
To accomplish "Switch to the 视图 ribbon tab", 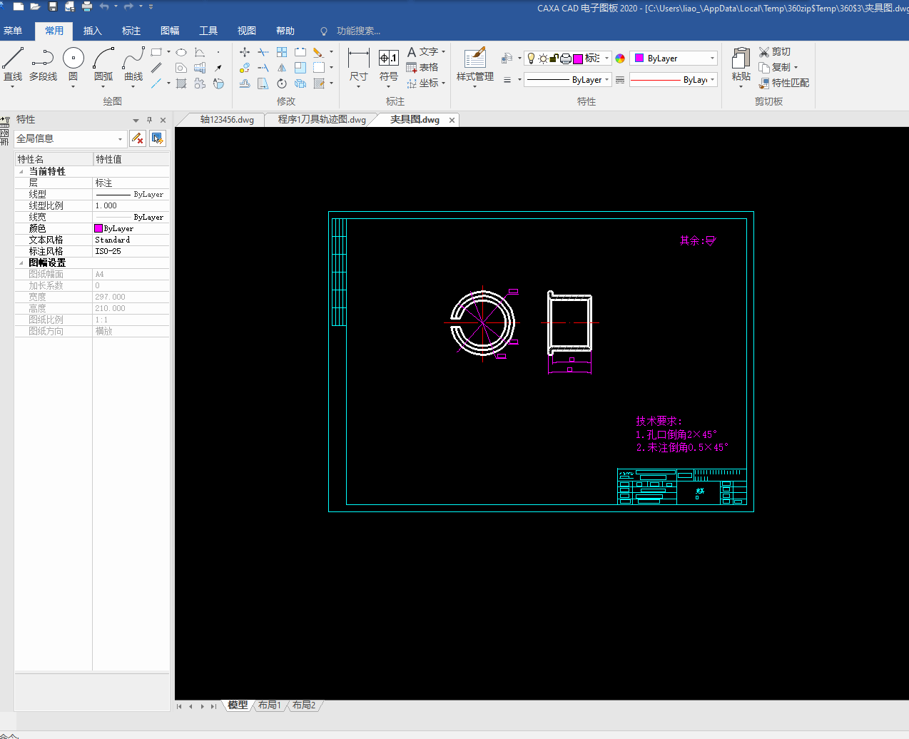I will pos(247,31).
